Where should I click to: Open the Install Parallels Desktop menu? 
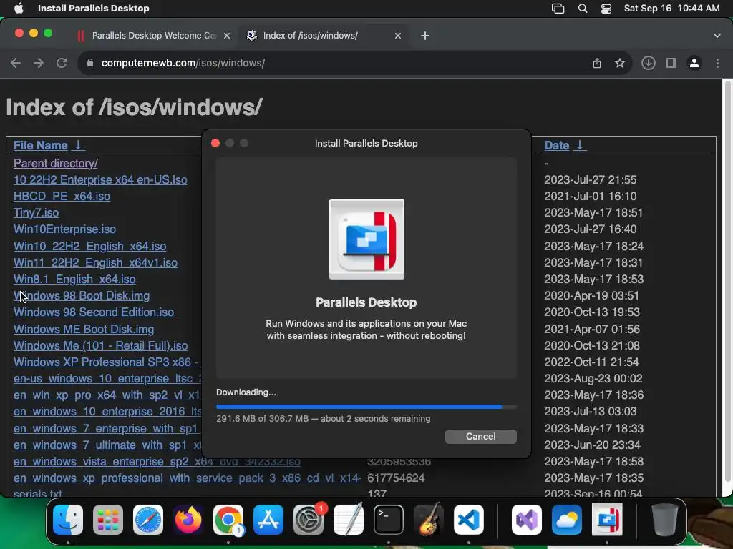pos(94,8)
